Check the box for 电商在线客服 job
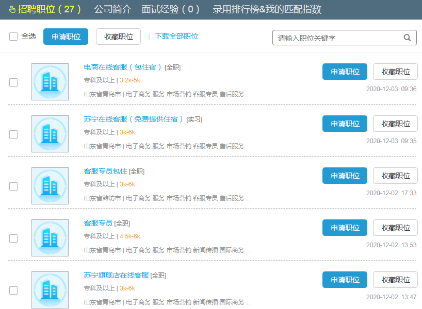Image resolution: width=422 pixels, height=309 pixels. coord(13,82)
